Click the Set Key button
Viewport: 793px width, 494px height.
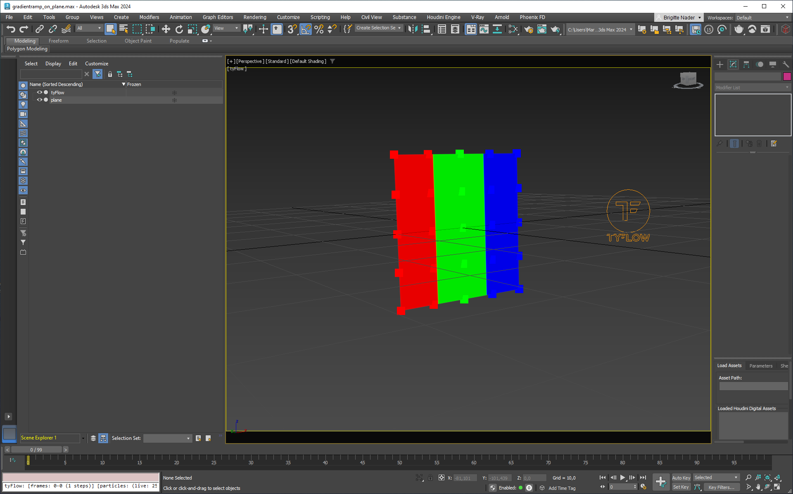[x=681, y=487]
